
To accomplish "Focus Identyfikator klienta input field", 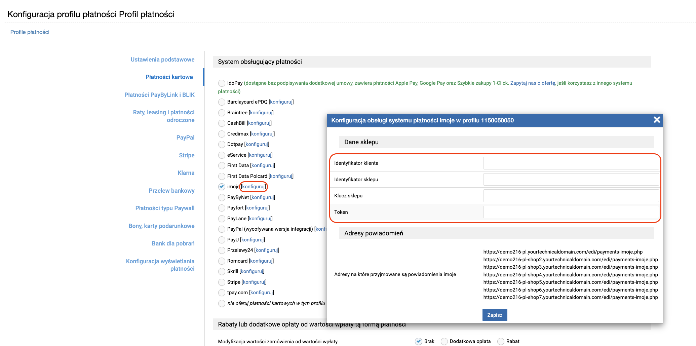I will point(571,163).
